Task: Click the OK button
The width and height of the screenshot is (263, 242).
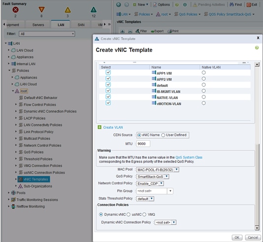Action: pyautogui.click(x=237, y=238)
